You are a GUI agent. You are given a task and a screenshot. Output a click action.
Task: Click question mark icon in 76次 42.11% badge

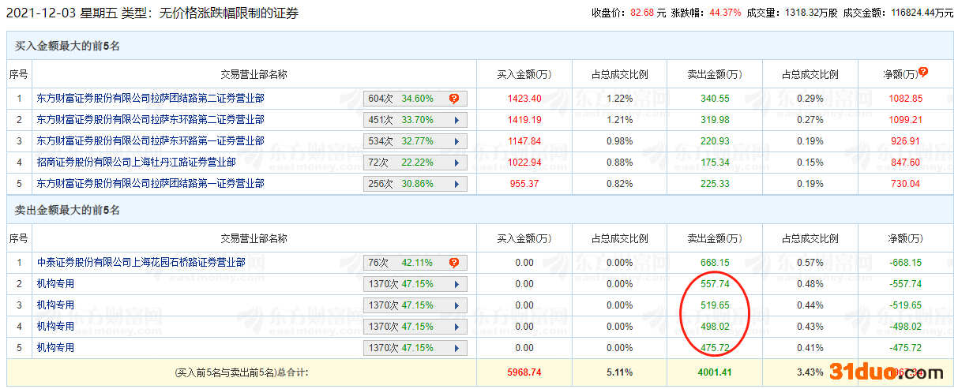[x=454, y=263]
